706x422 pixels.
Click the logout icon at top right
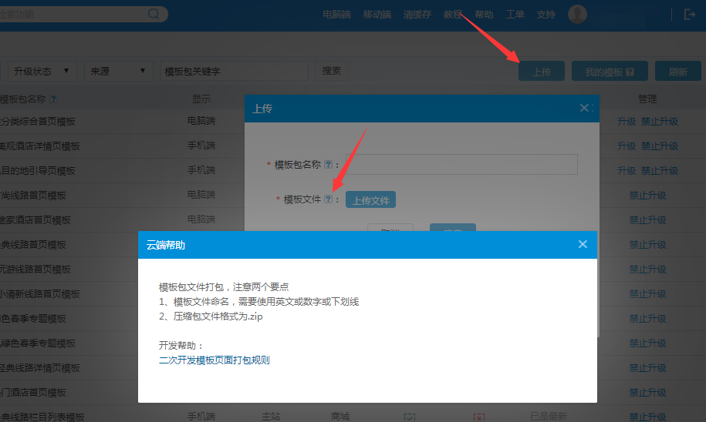689,14
